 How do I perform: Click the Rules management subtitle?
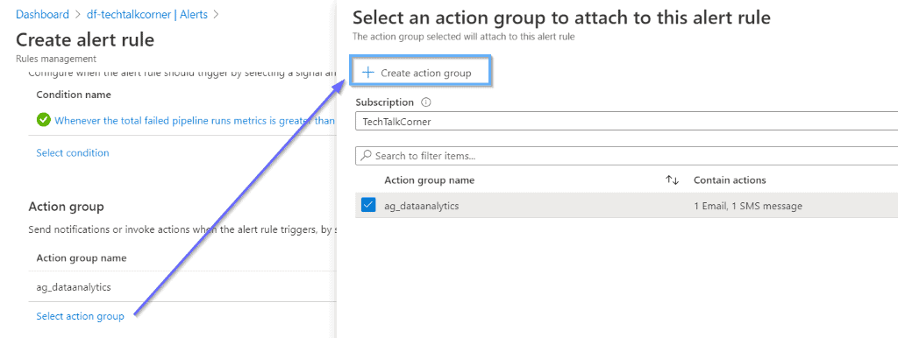coord(56,59)
